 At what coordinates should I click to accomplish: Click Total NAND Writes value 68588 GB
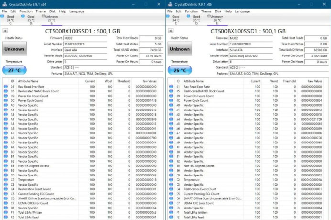316,50
